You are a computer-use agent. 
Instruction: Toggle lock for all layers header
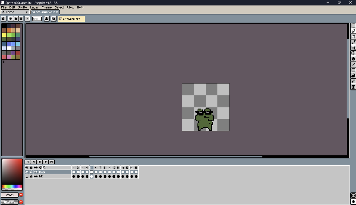click(x=31, y=167)
